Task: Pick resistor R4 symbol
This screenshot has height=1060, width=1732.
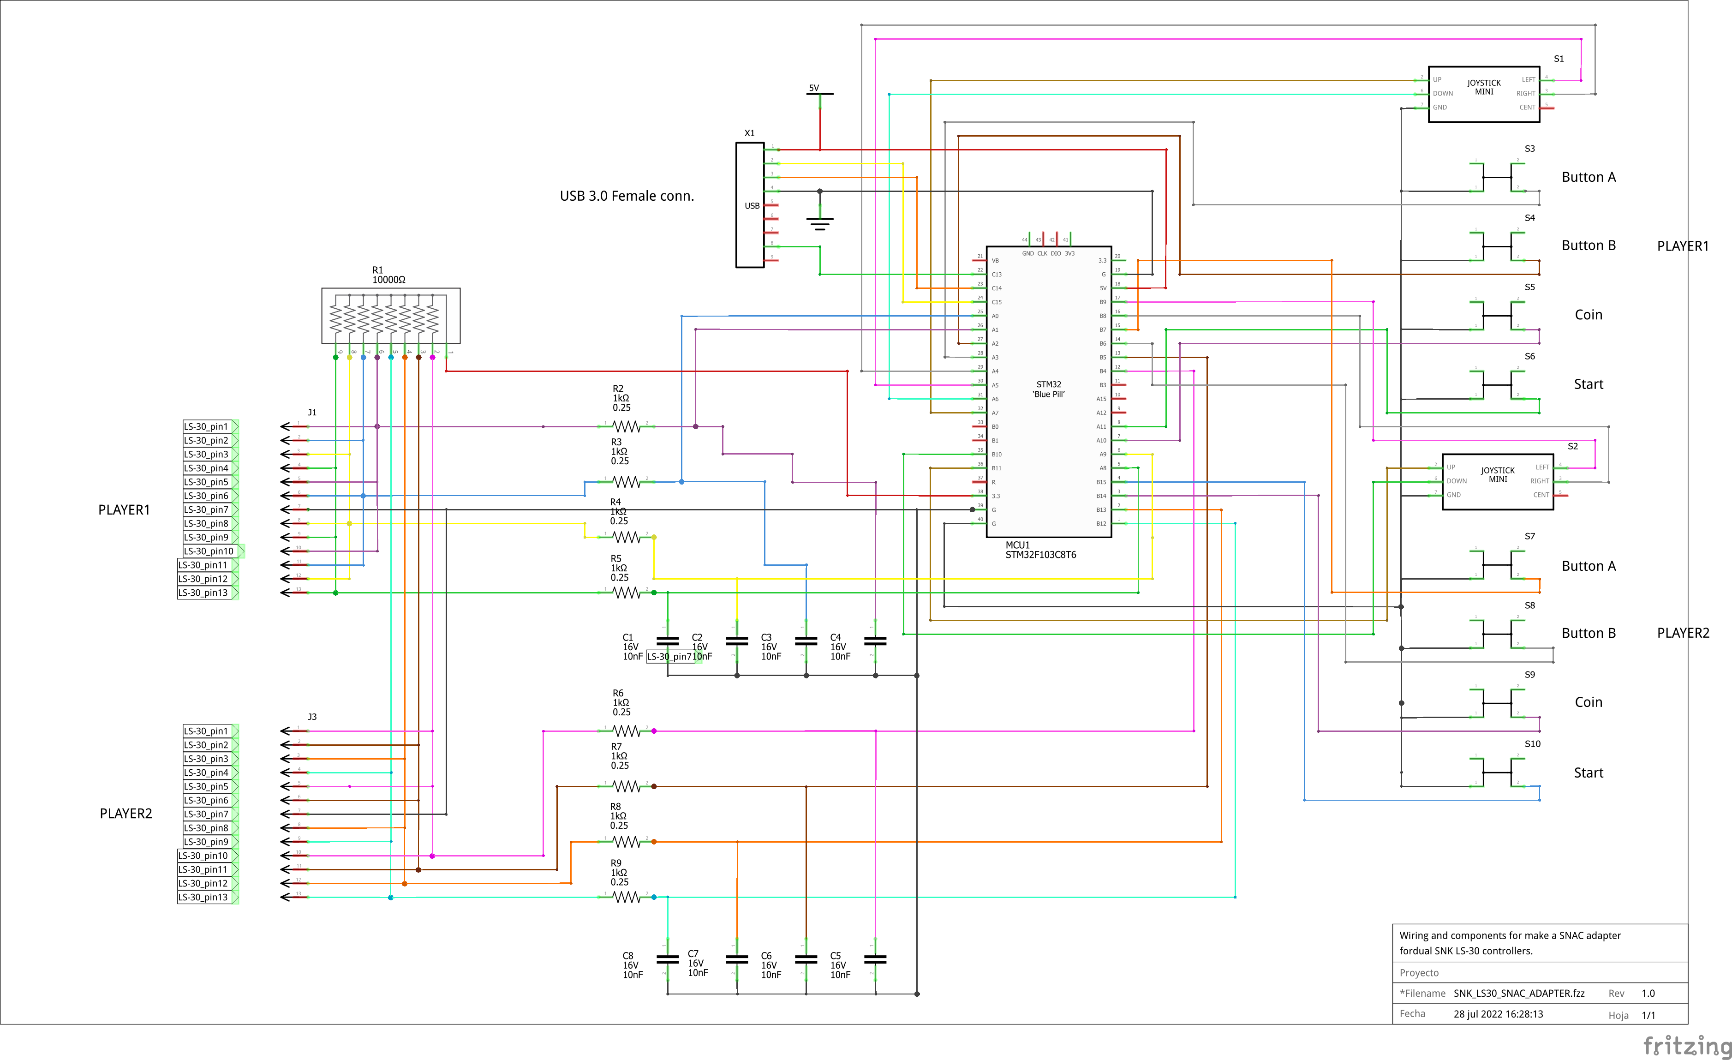Action: tap(626, 537)
